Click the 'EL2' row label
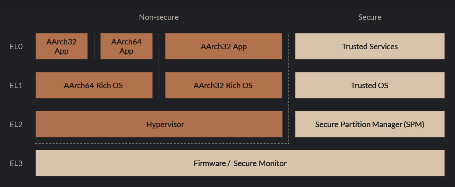Image resolution: width=455 pixels, height=187 pixels. click(x=16, y=125)
